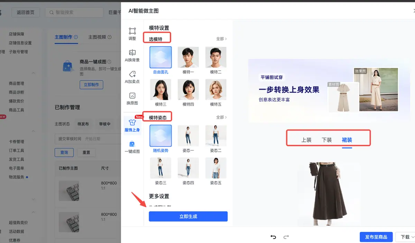Viewport: 415px width, 243px height.
Task: Open 订单工具 in the sidebar
Action: click(x=17, y=150)
